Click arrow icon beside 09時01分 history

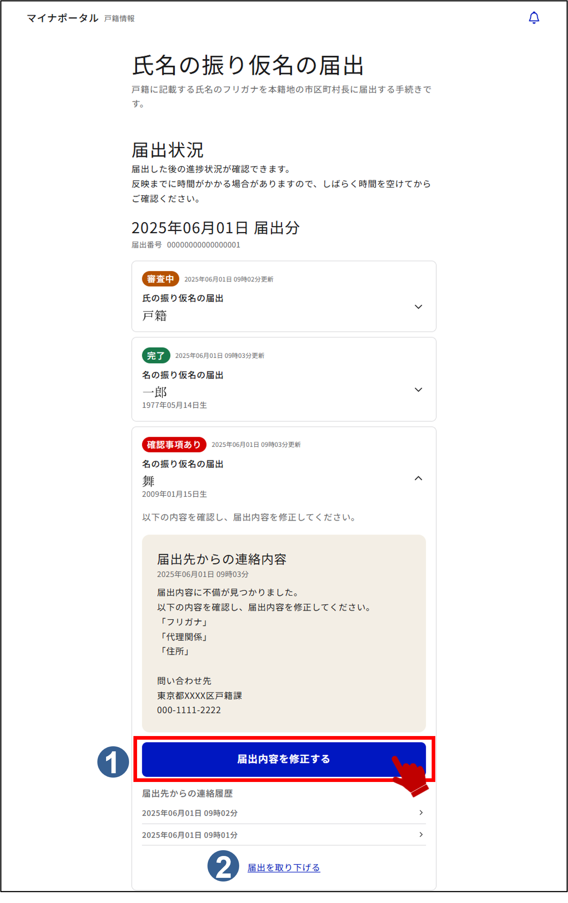(421, 834)
